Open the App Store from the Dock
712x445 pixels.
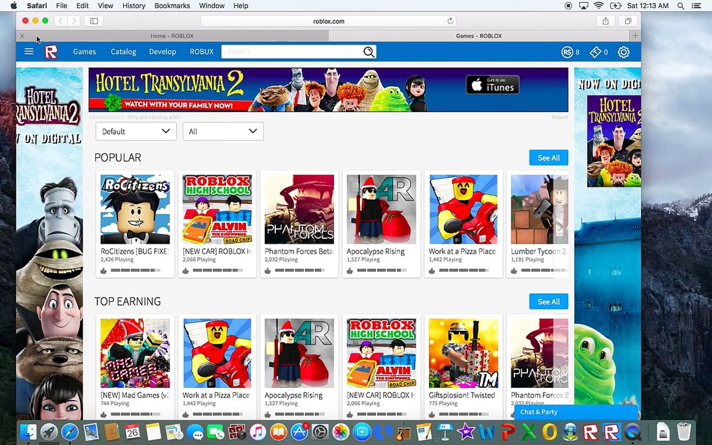[x=299, y=432]
